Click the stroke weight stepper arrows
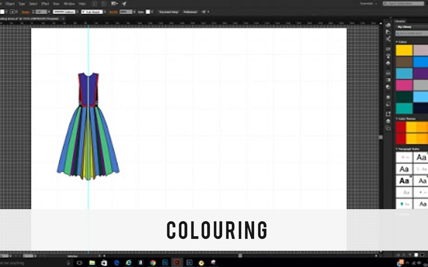Screen dimensions: 428x267 point(33,12)
